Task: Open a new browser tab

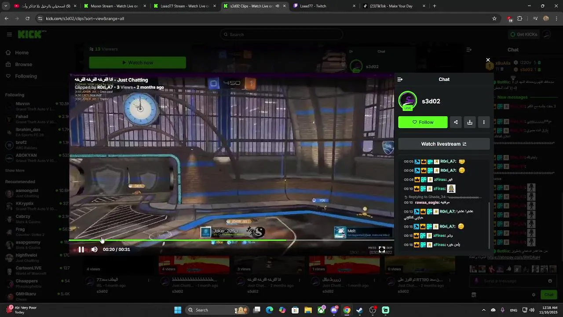Action: (x=435, y=6)
